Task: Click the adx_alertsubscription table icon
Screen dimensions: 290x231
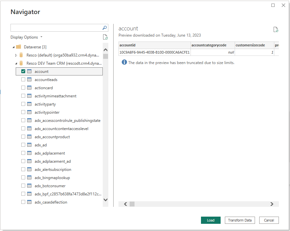Action: [29, 169]
